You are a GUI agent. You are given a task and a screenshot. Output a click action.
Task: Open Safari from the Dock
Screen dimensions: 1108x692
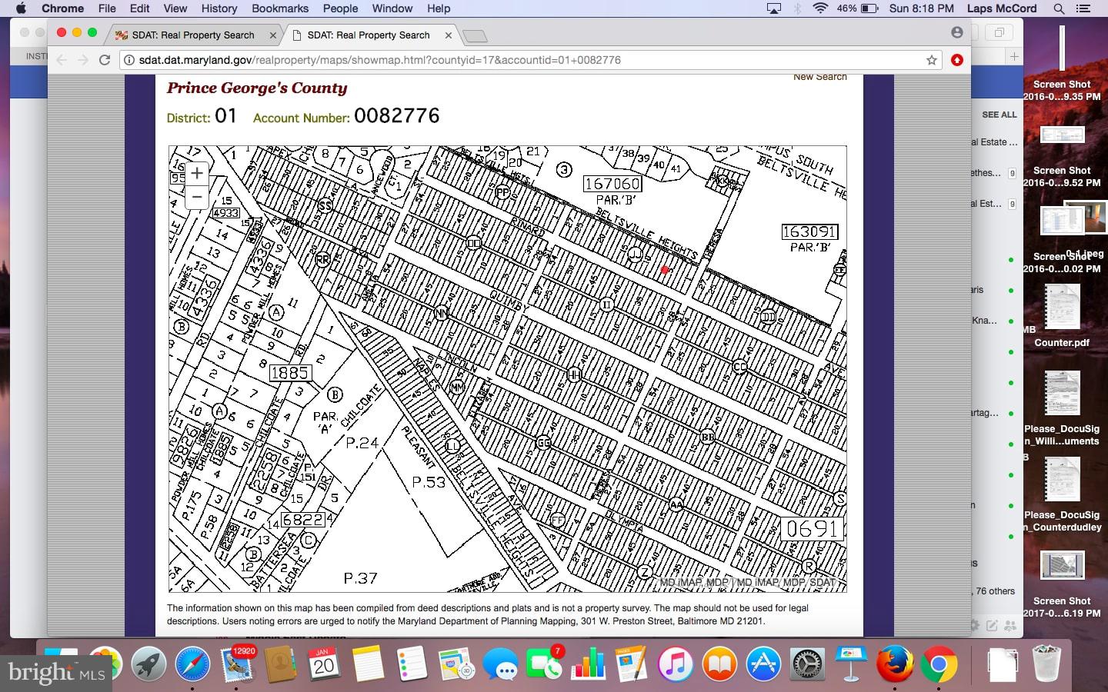(192, 664)
